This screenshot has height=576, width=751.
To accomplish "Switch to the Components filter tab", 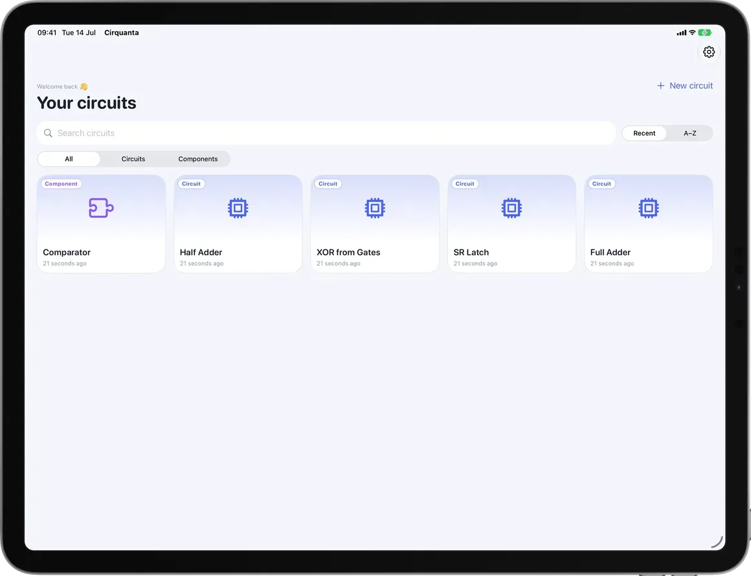I will [x=198, y=159].
